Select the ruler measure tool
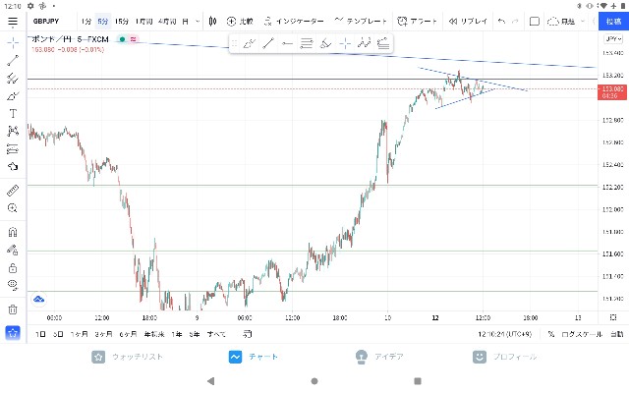The image size is (629, 393). pos(13,191)
